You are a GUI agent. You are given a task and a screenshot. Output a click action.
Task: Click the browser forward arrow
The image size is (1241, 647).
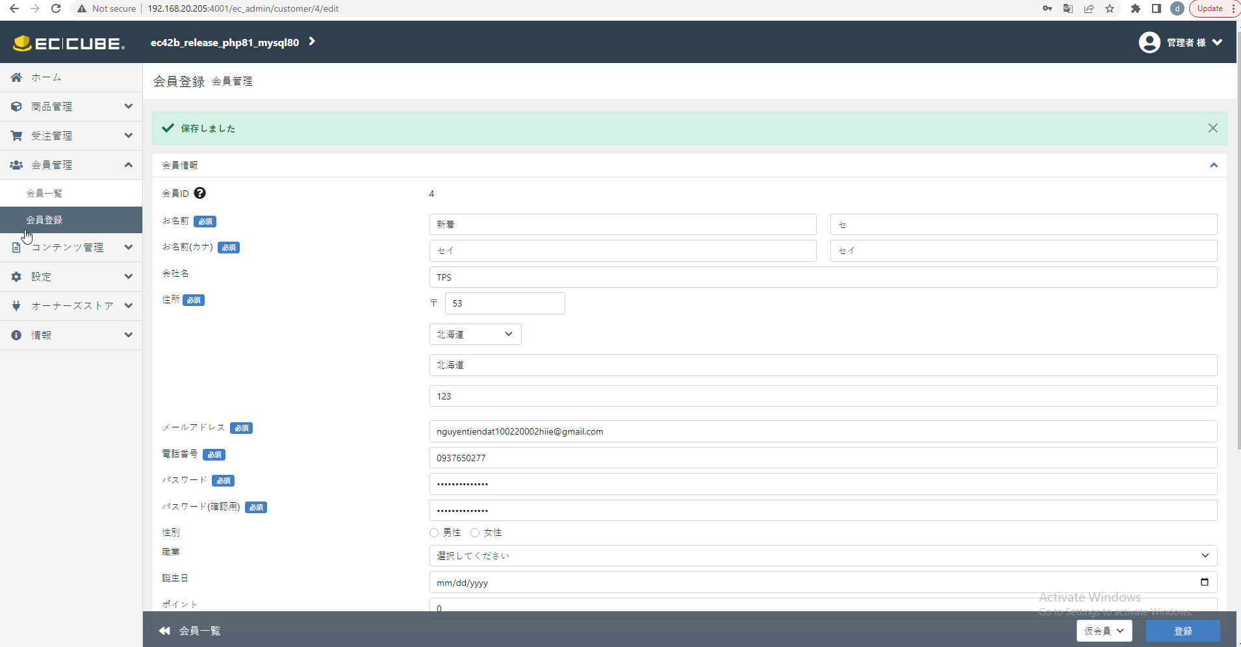35,8
